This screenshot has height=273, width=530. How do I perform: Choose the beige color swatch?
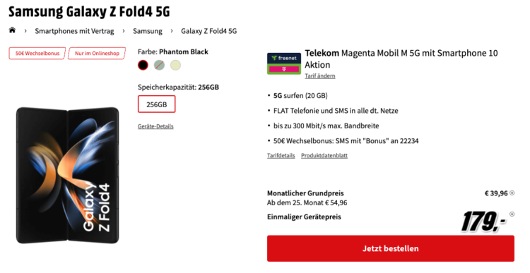point(175,65)
